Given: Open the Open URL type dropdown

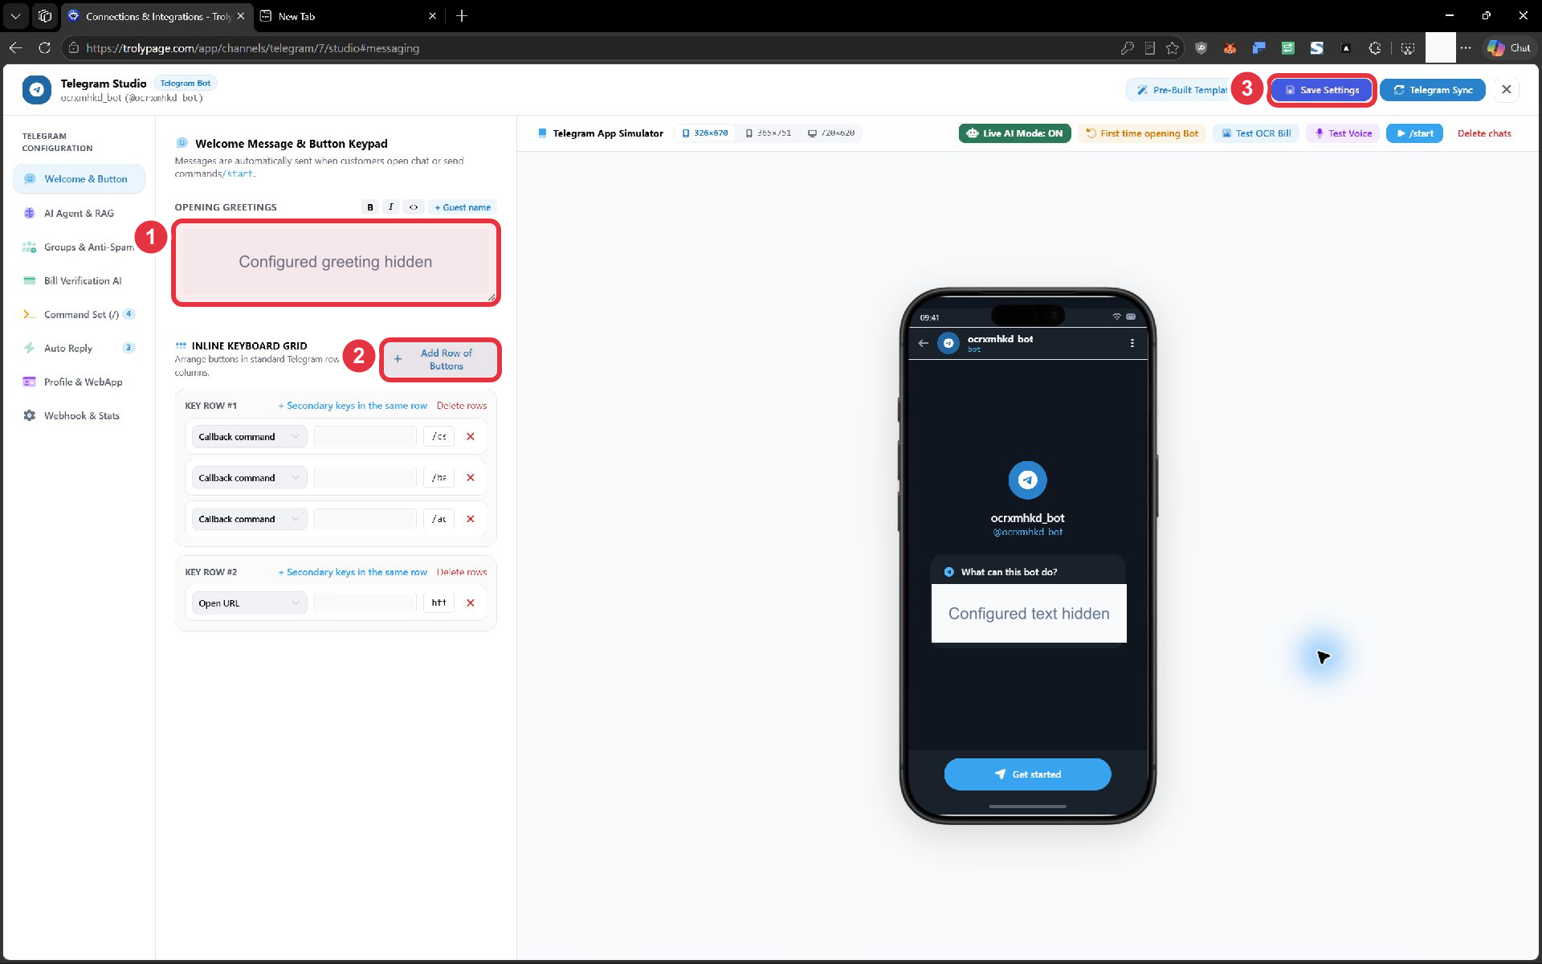Looking at the screenshot, I should pyautogui.click(x=249, y=603).
